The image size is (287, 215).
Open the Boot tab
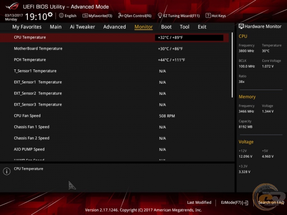click(166, 27)
